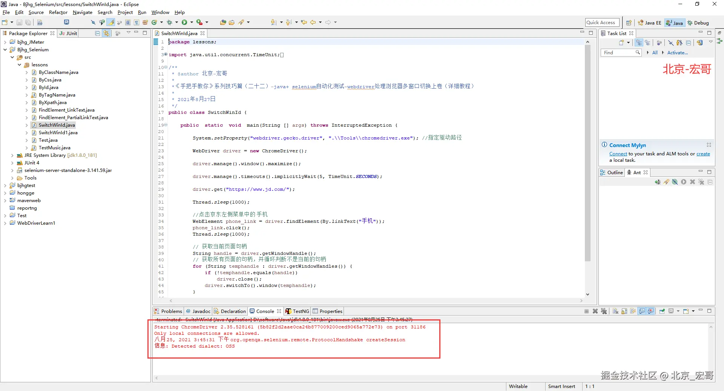
Task: Click the Back navigation arrow
Action: click(x=313, y=23)
